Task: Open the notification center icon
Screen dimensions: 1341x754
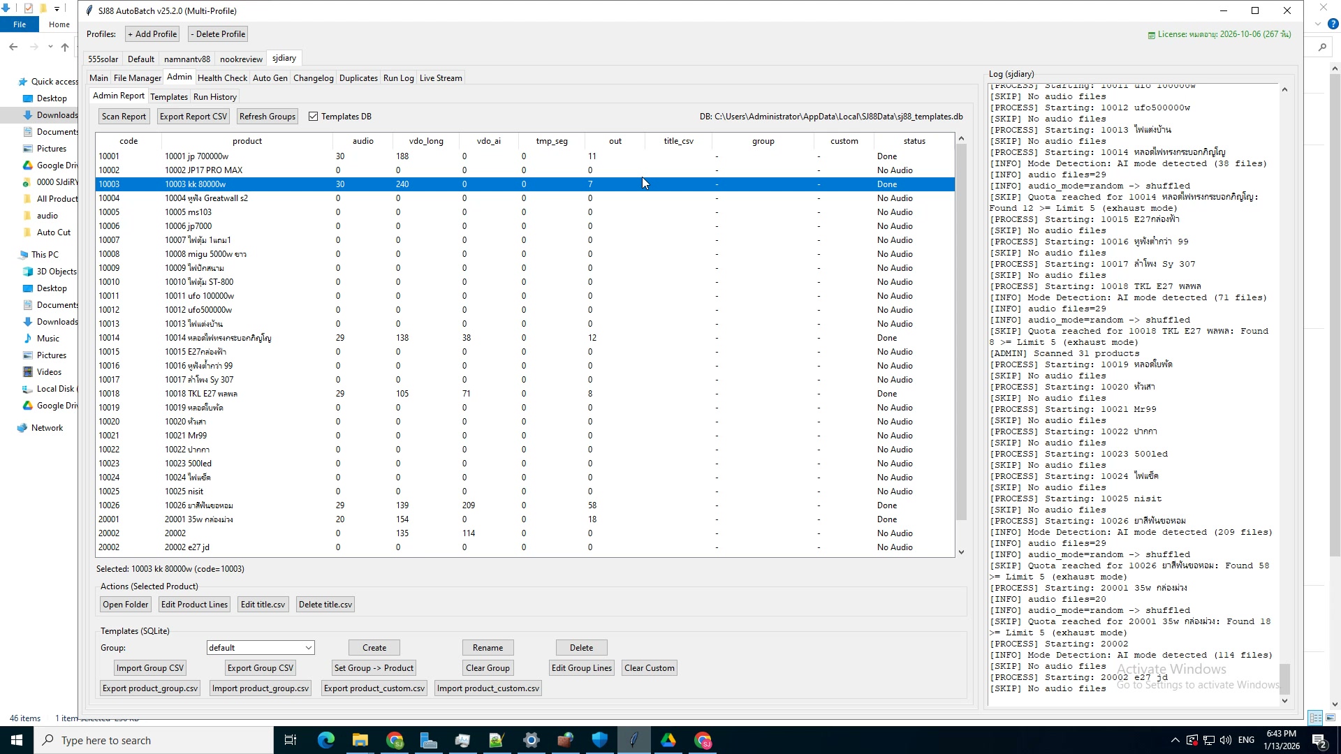Action: (x=1319, y=740)
